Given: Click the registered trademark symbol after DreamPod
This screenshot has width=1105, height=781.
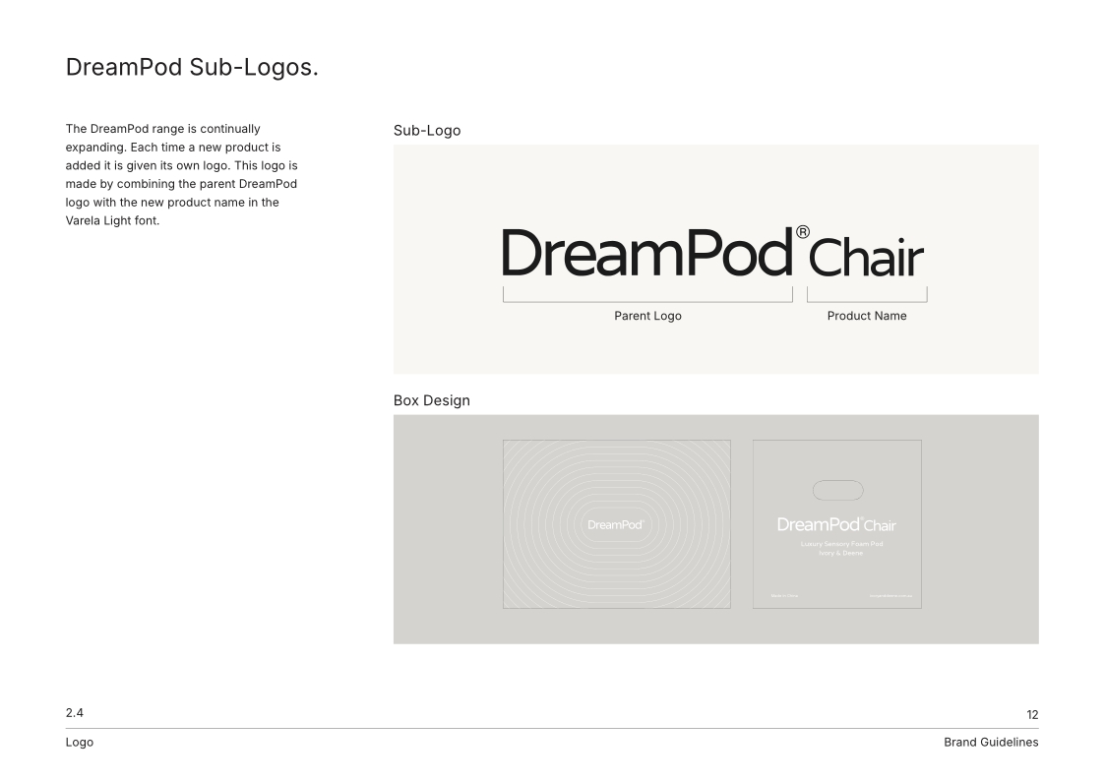Looking at the screenshot, I should coord(802,232).
